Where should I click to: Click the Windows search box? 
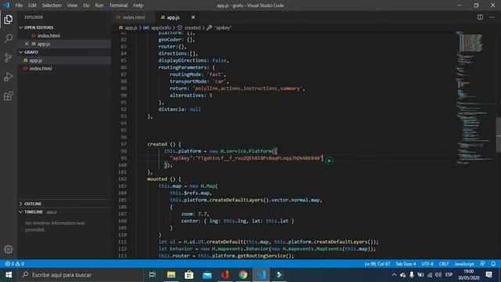tap(81, 275)
